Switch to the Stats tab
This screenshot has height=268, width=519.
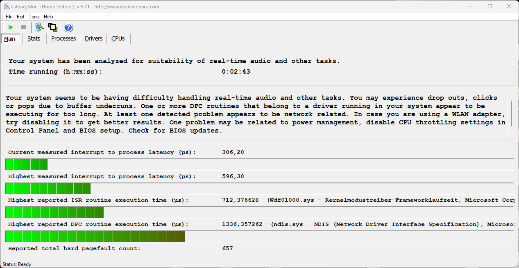tap(34, 39)
